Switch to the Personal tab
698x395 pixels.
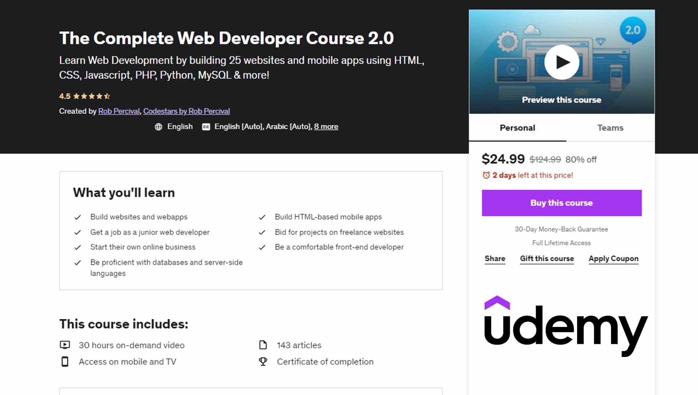[517, 128]
